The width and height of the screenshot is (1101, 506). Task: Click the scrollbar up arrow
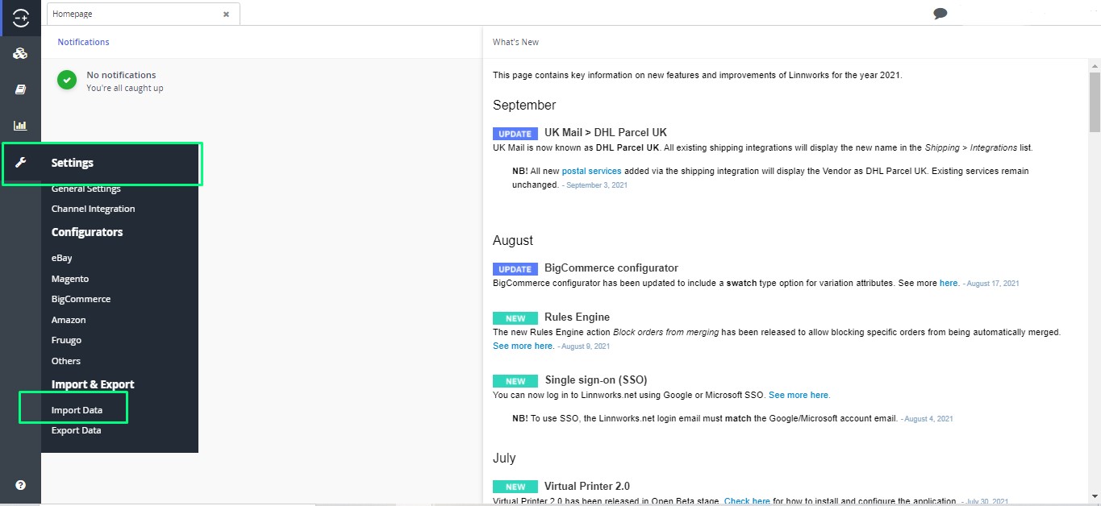pyautogui.click(x=1095, y=66)
